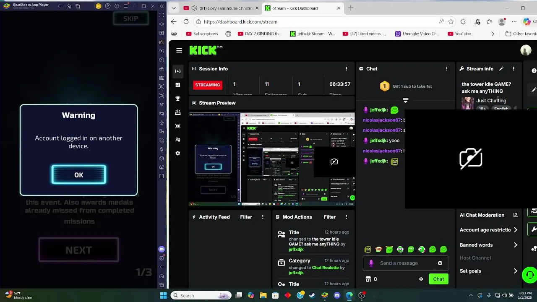Open Discord icon in BlueStacks sidebar
Screen dimensions: 537x302
(162, 249)
